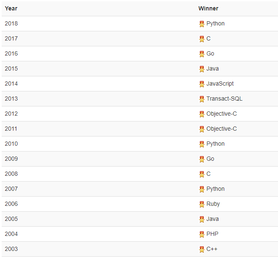Select the 2017 year cell
Image resolution: width=278 pixels, height=258 pixels.
pyautogui.click(x=11, y=38)
